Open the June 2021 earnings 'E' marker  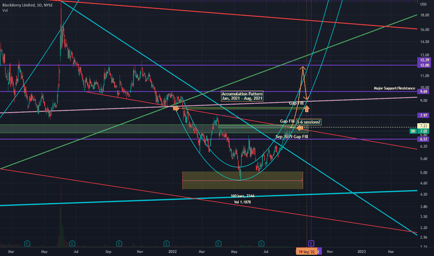[72, 243]
